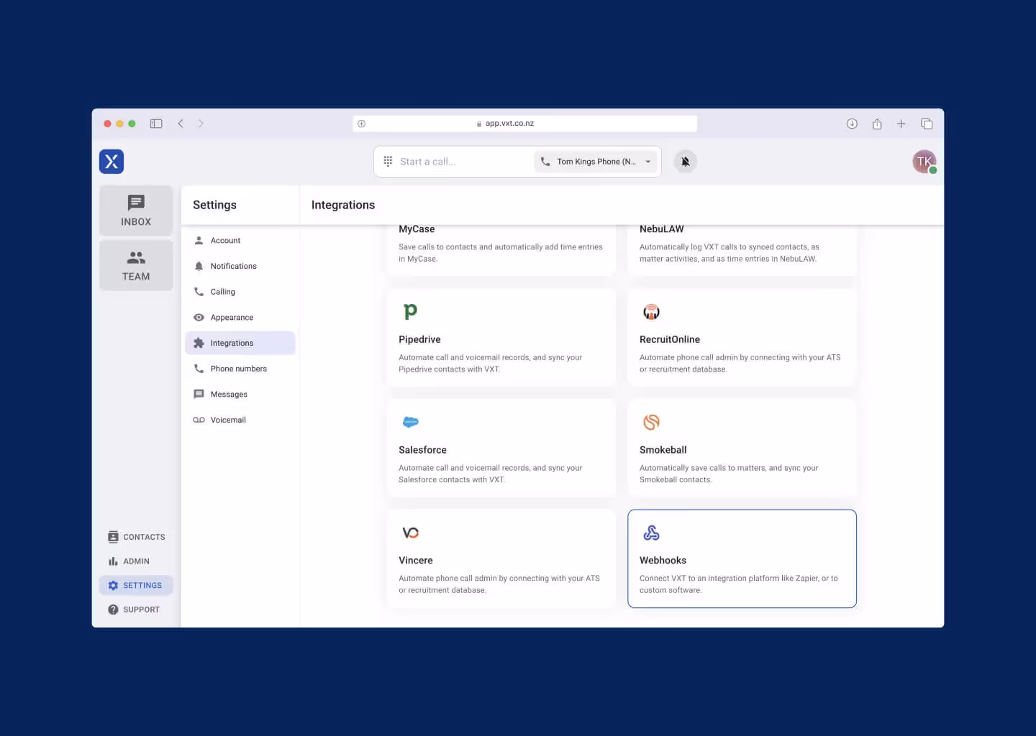Open the Team panel

pyautogui.click(x=136, y=265)
